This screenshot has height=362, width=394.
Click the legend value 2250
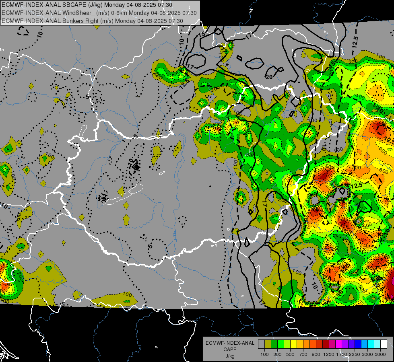355,354
